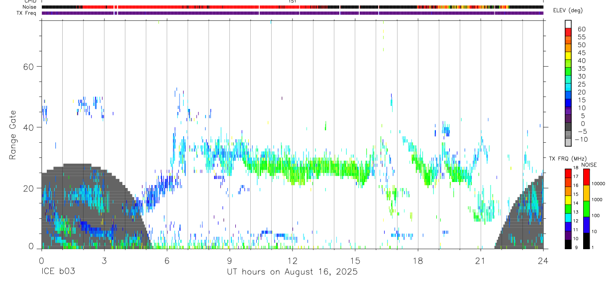
Task: Click the '12' tick on UT hours axis
Action: 293,260
